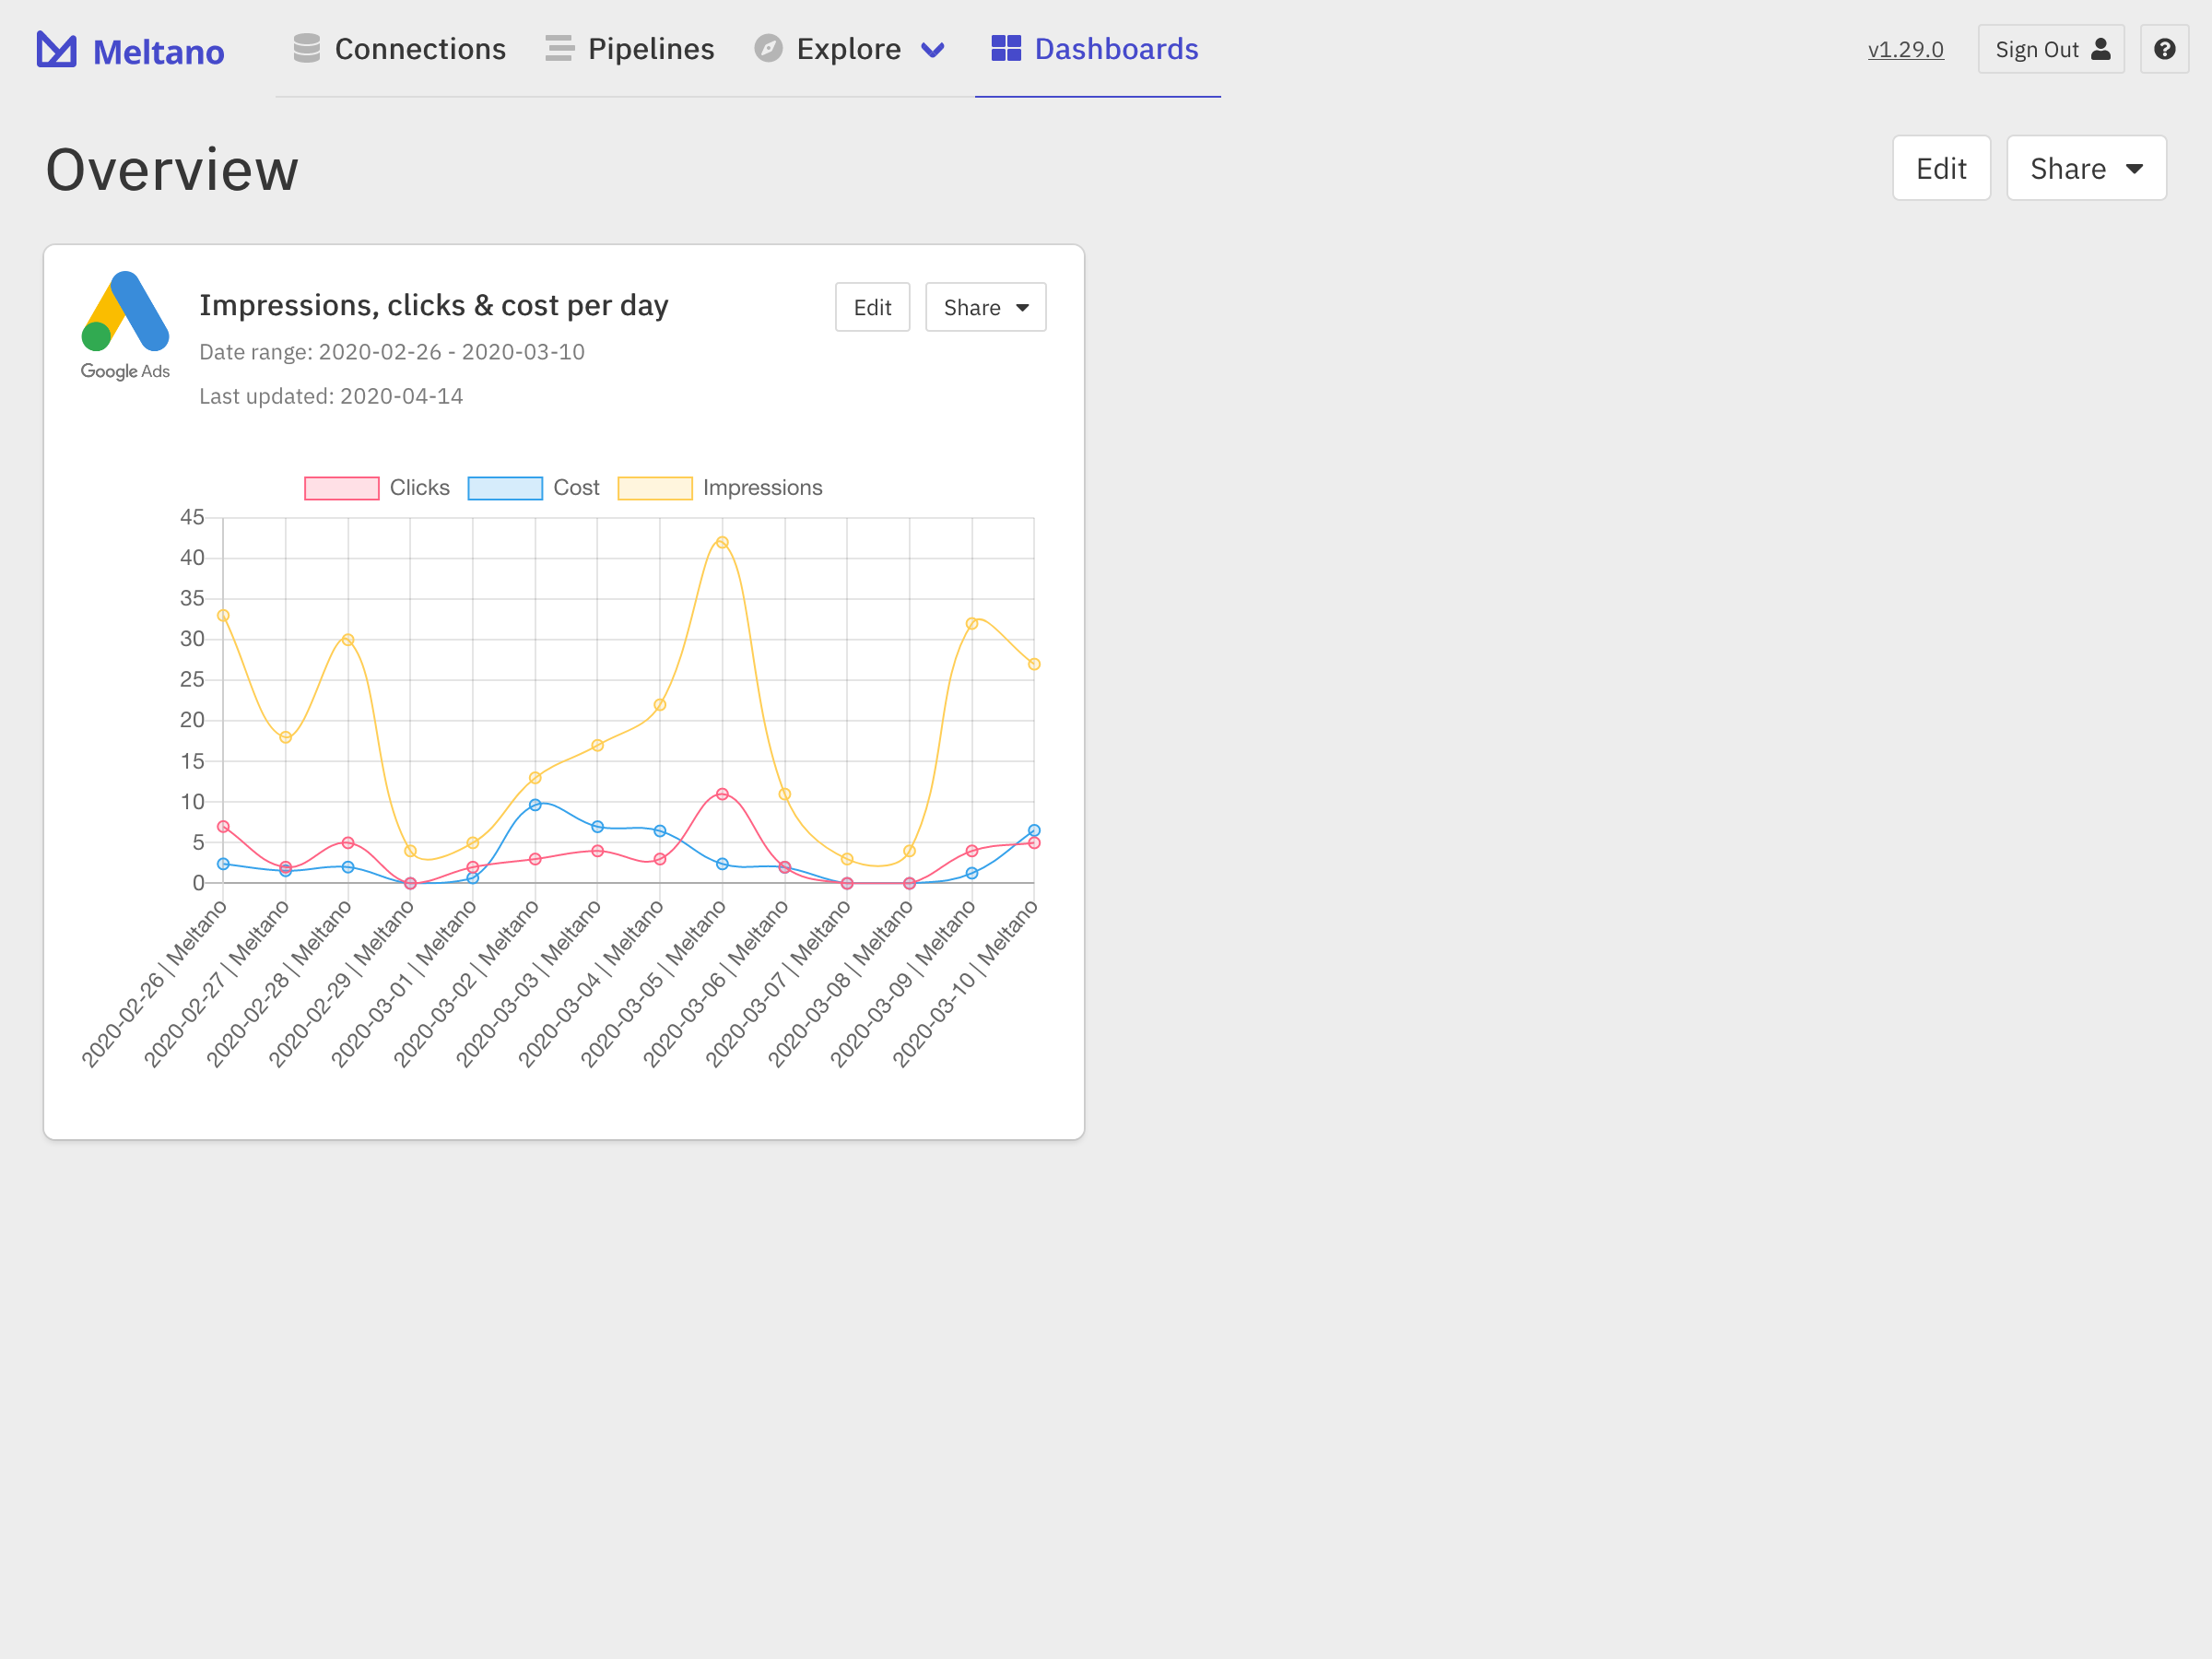Click the dashboard Edit button

click(1940, 168)
